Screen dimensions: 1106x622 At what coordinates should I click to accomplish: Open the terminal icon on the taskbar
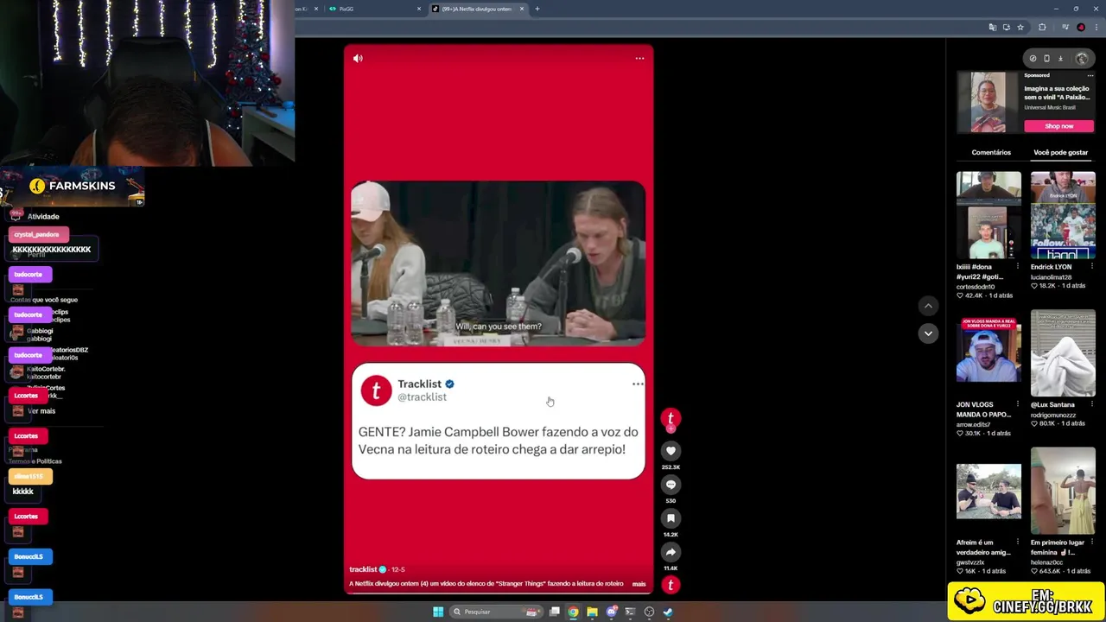coord(630,612)
